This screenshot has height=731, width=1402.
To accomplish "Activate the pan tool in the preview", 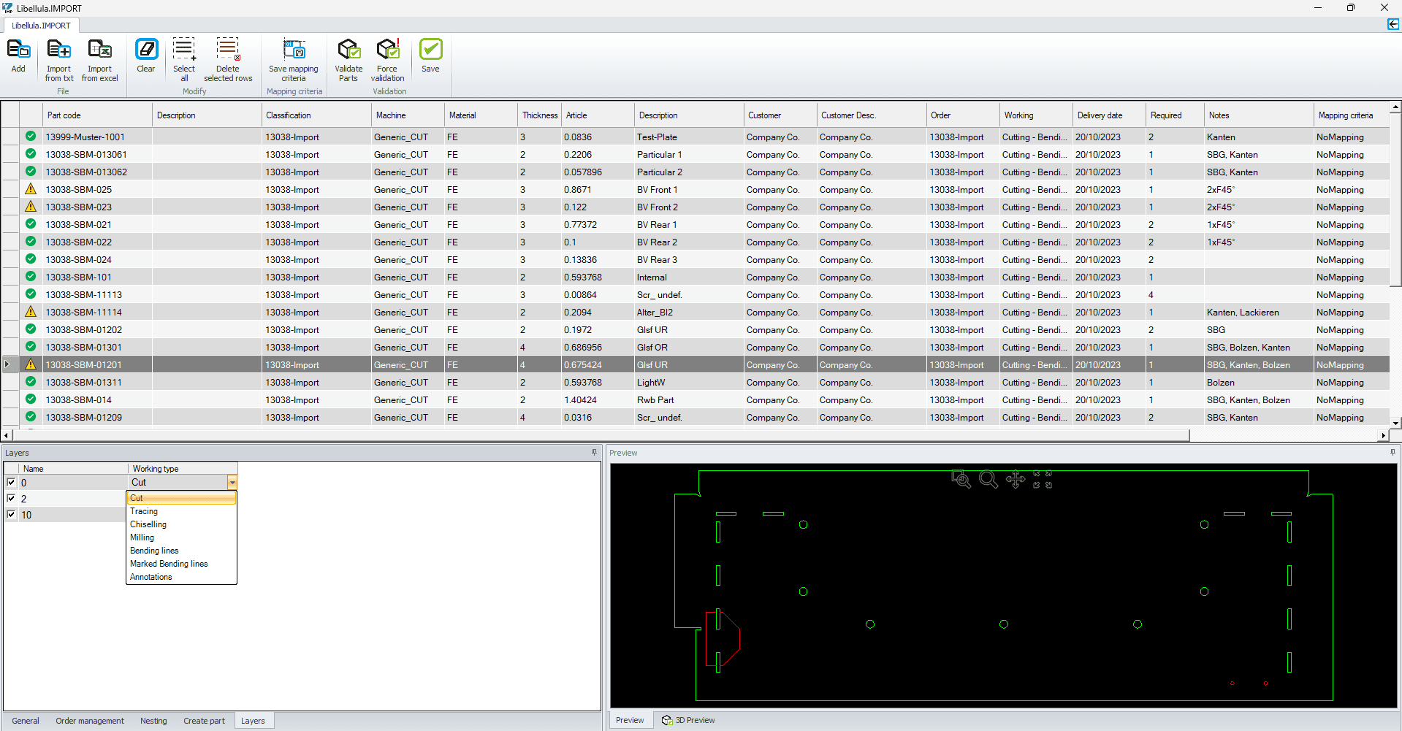I will click(x=1015, y=480).
